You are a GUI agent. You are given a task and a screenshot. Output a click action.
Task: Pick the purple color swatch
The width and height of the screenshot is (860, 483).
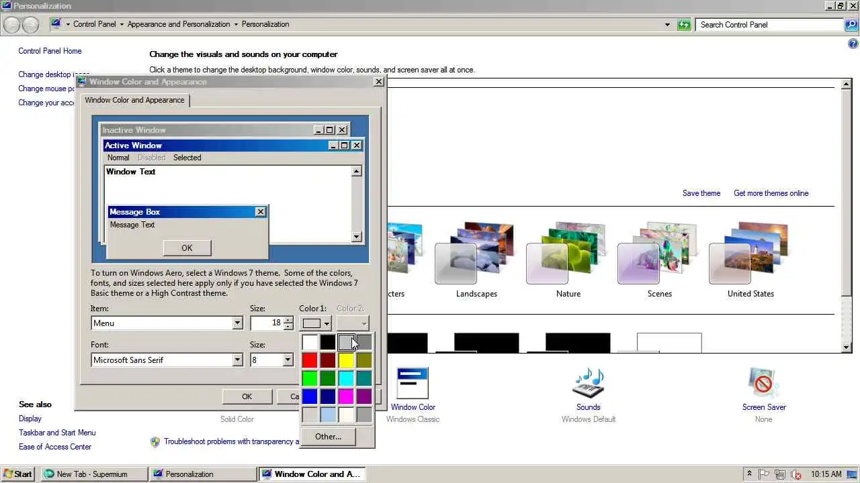tap(364, 396)
